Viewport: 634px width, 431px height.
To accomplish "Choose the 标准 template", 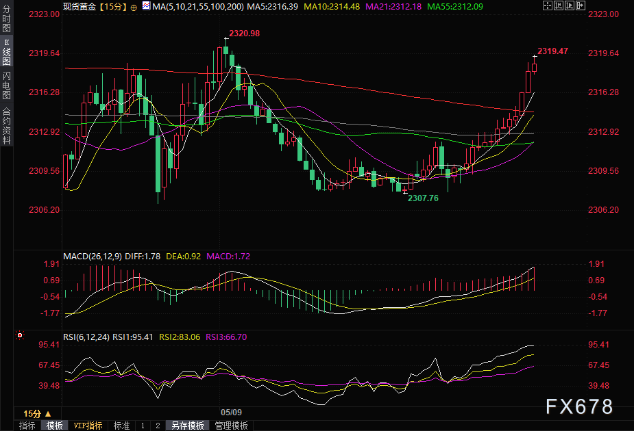I will [121, 426].
